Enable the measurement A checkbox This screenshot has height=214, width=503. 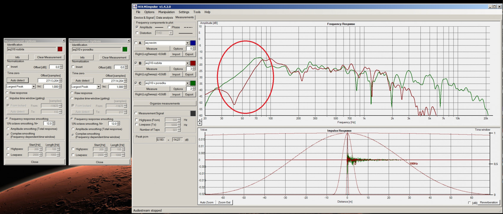click(x=136, y=43)
